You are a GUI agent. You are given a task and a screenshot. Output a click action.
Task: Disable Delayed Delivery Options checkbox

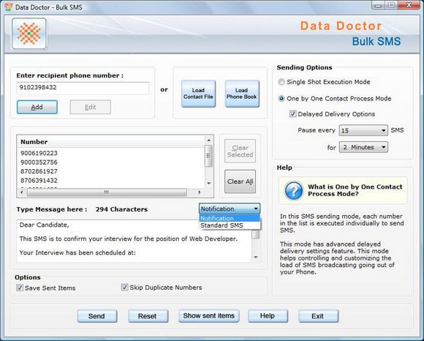(292, 113)
